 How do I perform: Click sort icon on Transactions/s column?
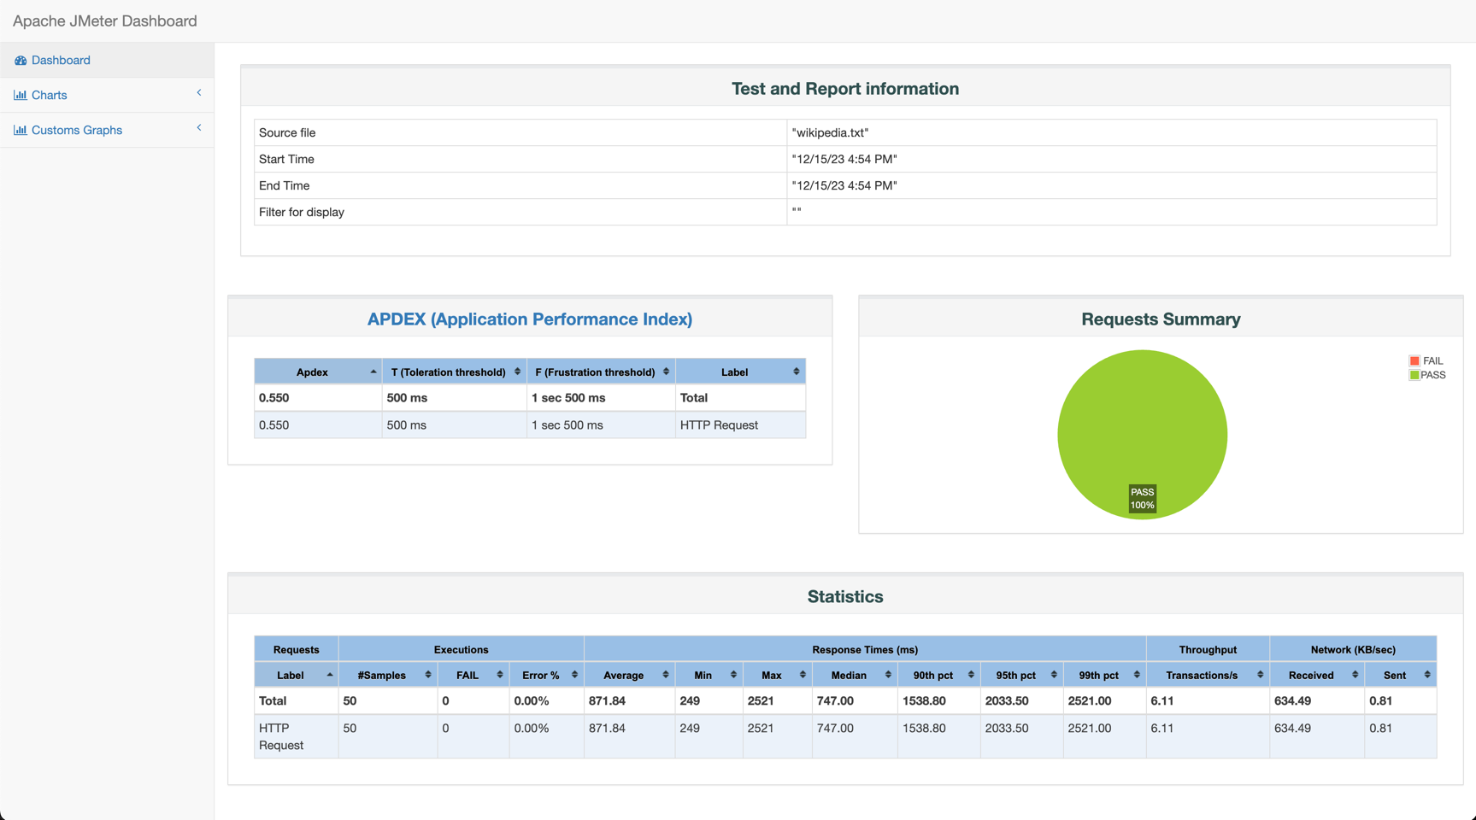(x=1260, y=676)
